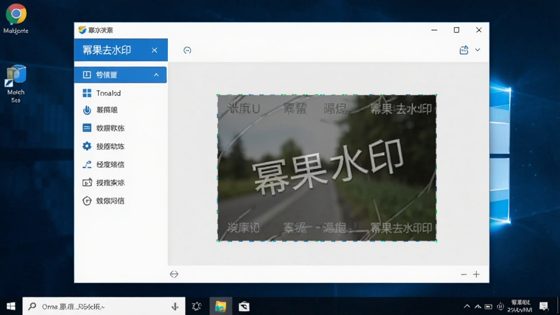560x315 pixels.
Task: Open the File Explorer icon on the taskbar
Action: pos(221,306)
